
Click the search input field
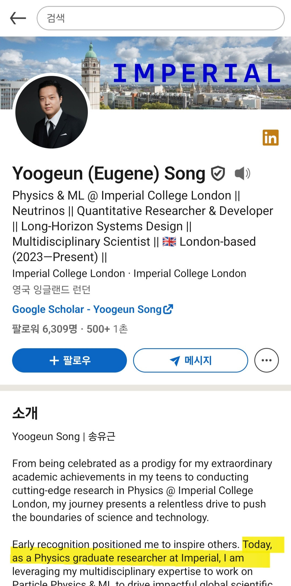tap(161, 18)
